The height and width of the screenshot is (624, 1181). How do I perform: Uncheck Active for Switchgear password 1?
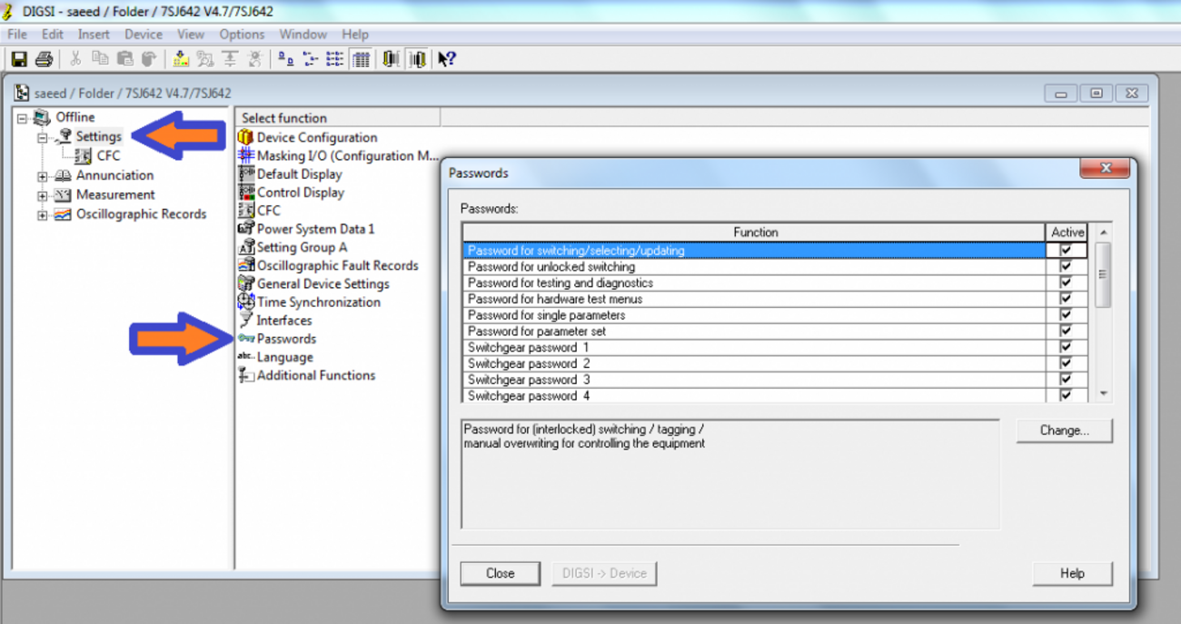(1066, 347)
